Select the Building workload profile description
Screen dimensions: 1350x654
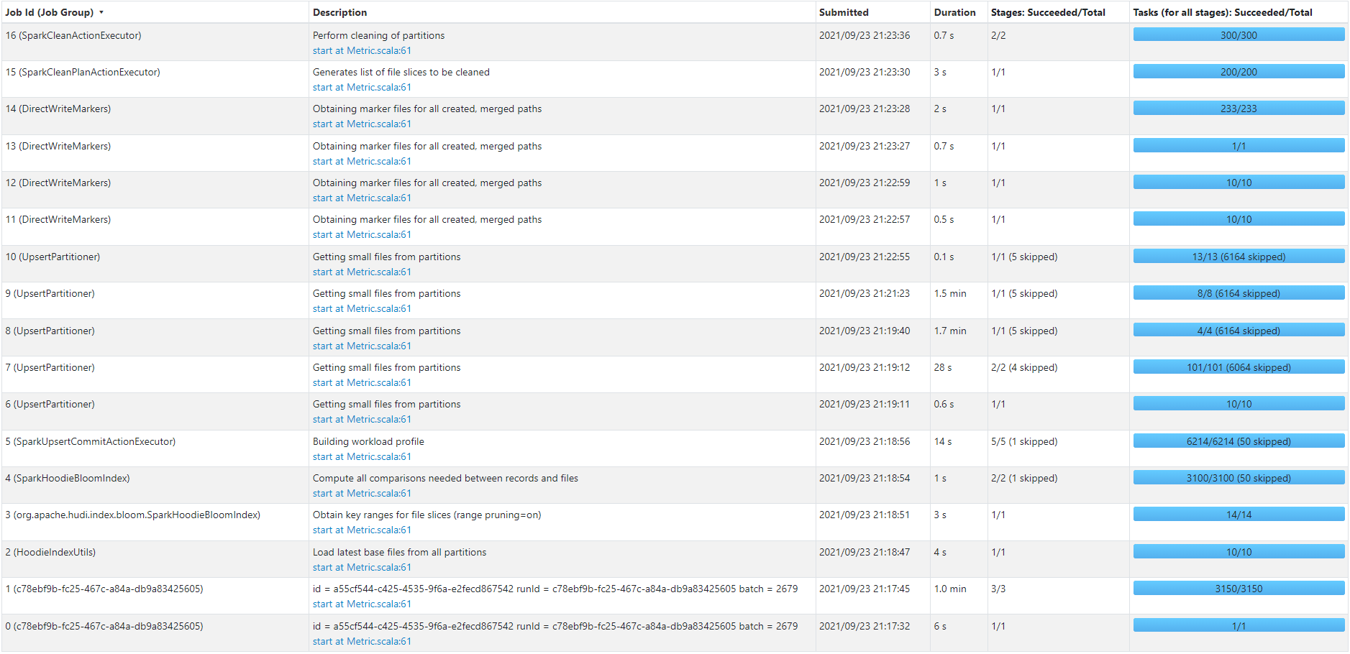368,441
